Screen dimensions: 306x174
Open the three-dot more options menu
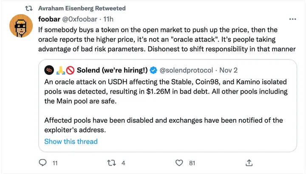tap(293, 20)
